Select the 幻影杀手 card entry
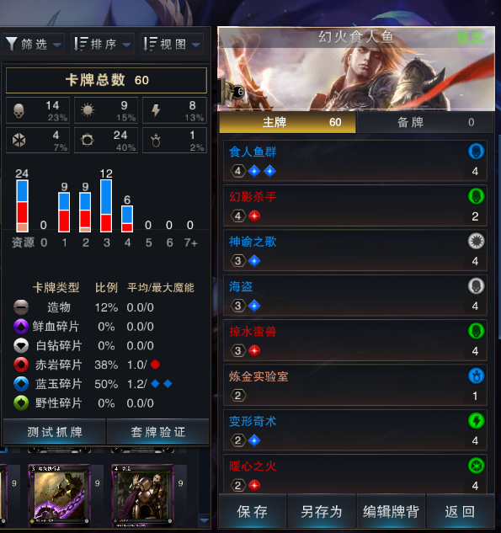Image resolution: width=501 pixels, height=533 pixels. pyautogui.click(x=355, y=205)
